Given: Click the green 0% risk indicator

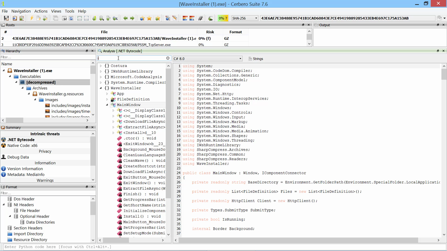Looking at the screenshot, I should coord(223,18).
